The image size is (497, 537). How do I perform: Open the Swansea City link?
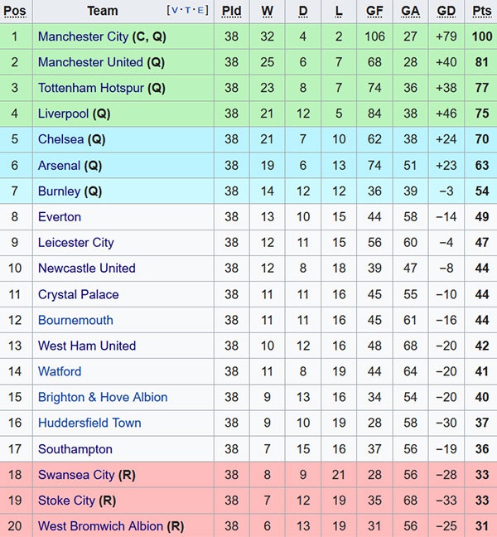click(76, 475)
